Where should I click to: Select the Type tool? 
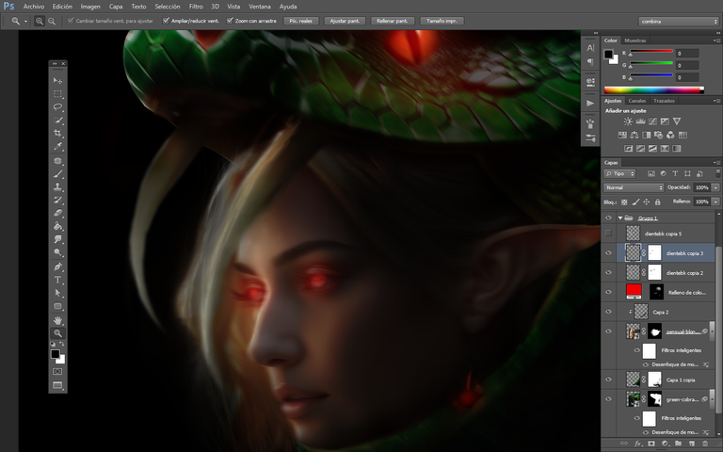(57, 280)
